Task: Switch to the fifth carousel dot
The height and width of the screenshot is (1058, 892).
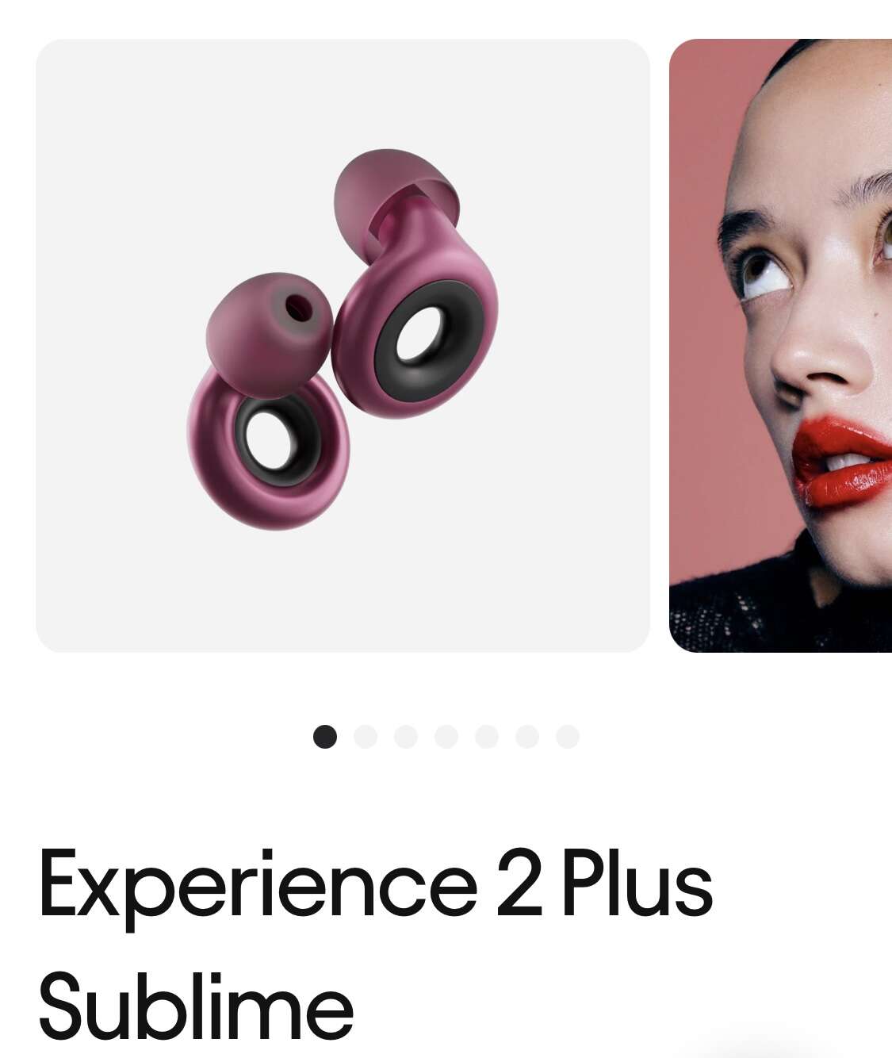Action: 487,737
